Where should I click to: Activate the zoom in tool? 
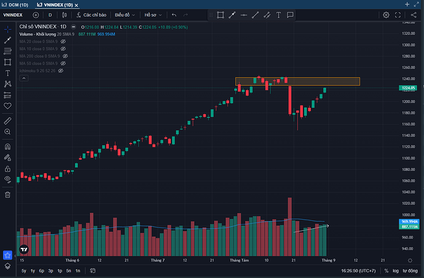click(x=8, y=131)
